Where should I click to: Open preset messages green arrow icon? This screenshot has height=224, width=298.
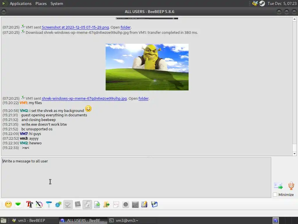(x=18, y=204)
